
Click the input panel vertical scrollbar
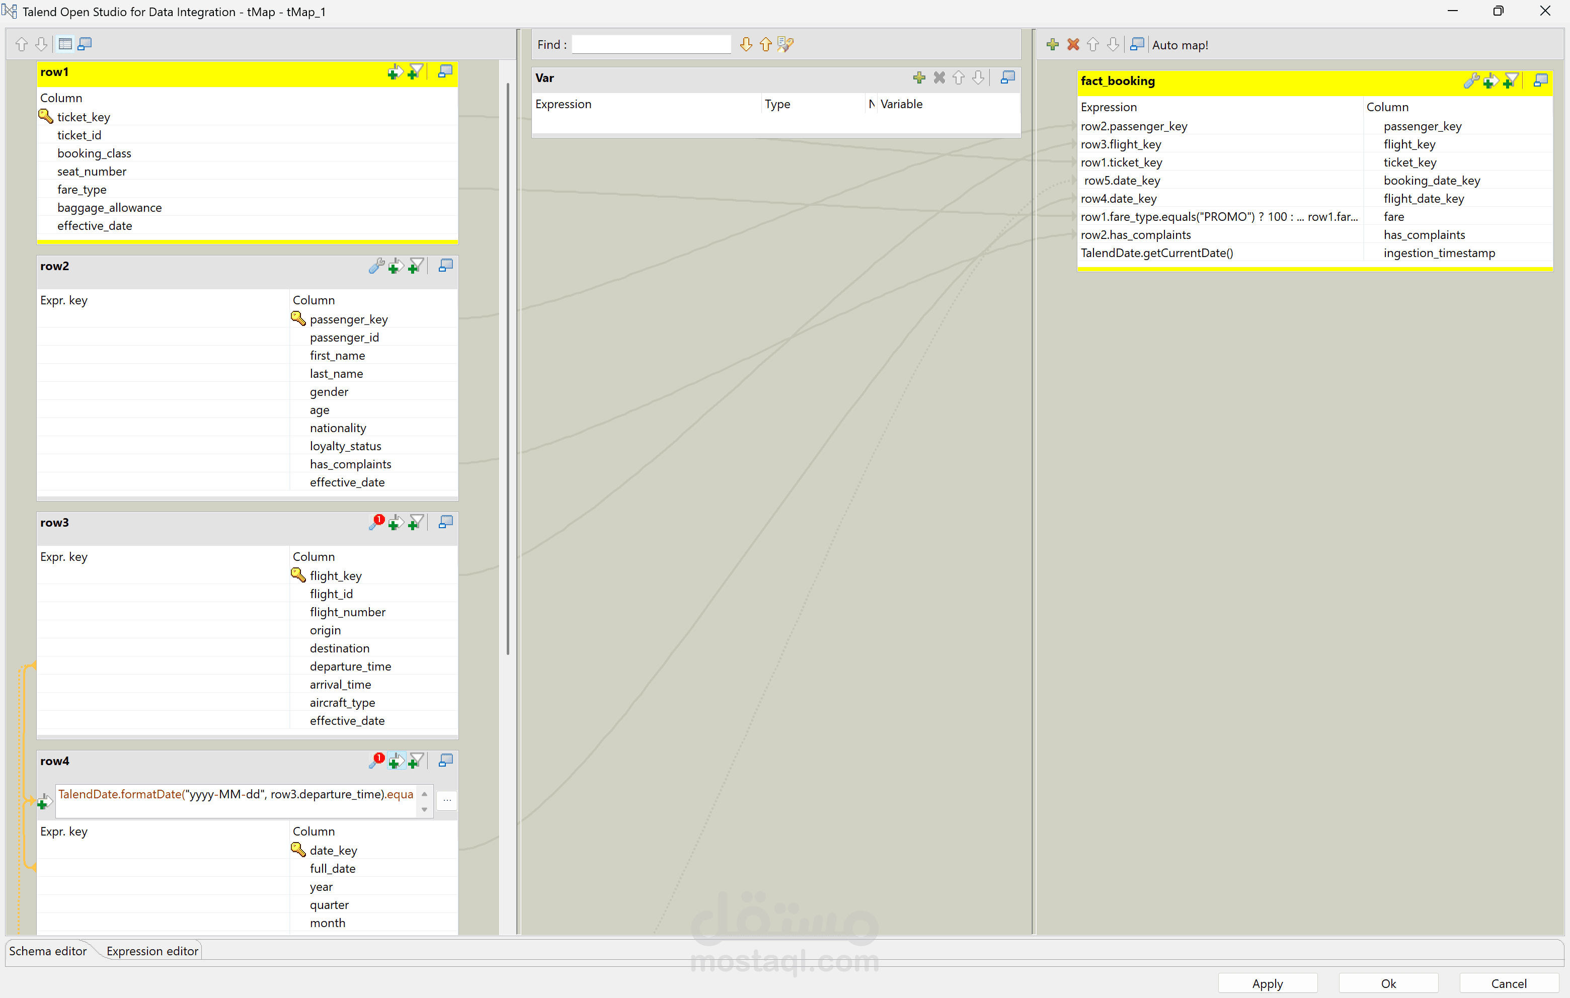pos(508,365)
